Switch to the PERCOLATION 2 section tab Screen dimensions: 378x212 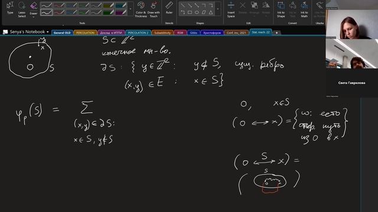point(138,33)
